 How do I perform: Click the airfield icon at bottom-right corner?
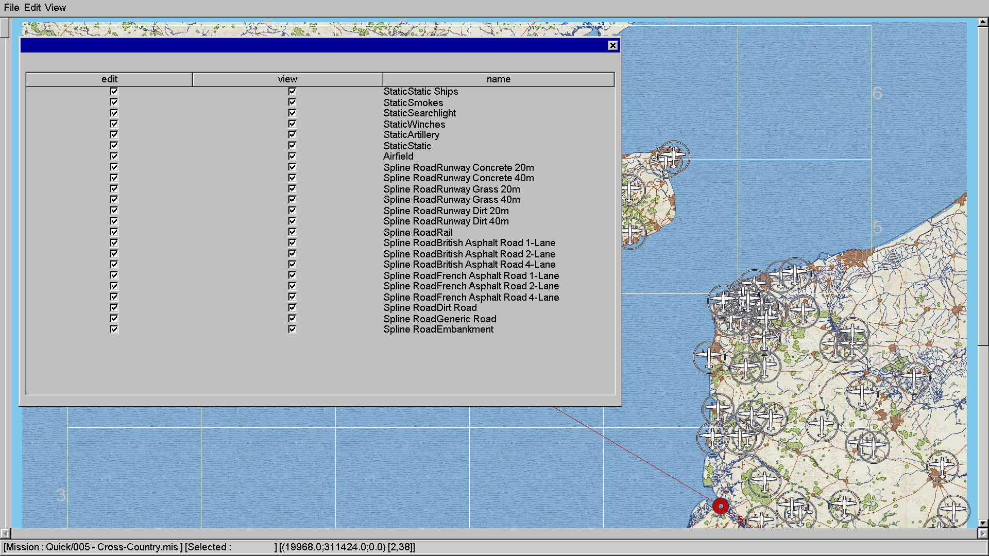[x=953, y=510]
